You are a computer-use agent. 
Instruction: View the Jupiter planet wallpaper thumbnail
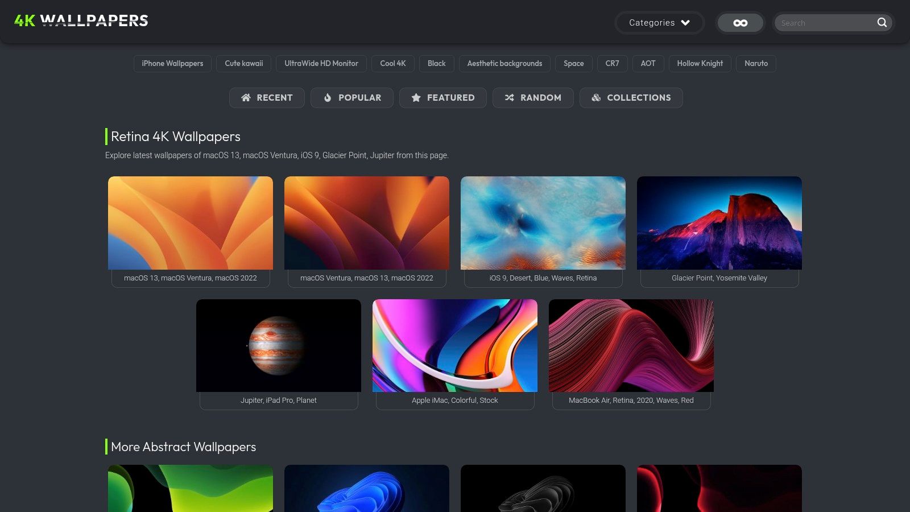coord(279,345)
